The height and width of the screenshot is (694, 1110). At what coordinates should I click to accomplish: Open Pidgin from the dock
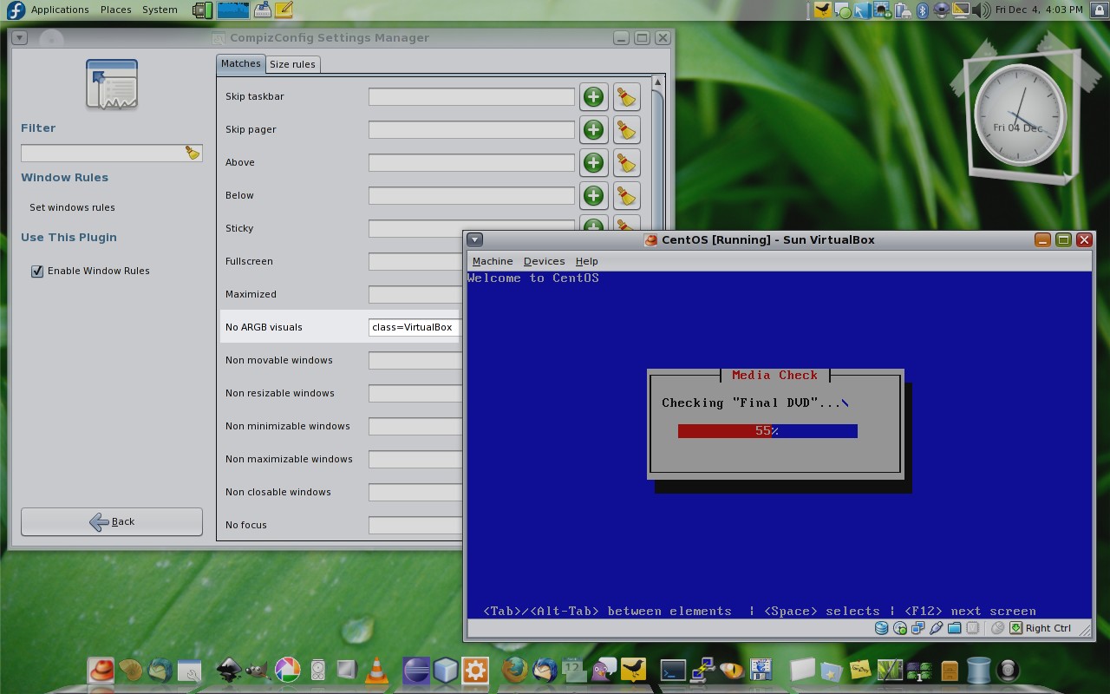pos(604,670)
